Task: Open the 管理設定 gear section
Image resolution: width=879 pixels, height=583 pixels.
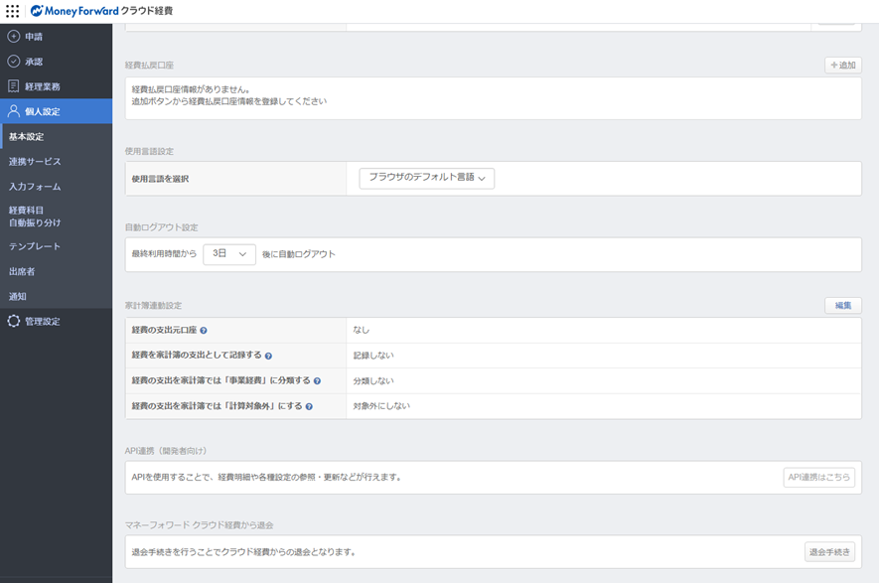Action: 42,322
